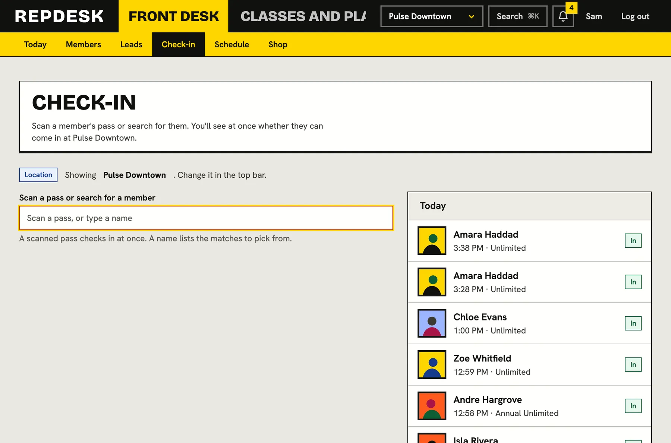Select the name Chloe Evans
Image resolution: width=671 pixels, height=443 pixels.
click(x=480, y=317)
